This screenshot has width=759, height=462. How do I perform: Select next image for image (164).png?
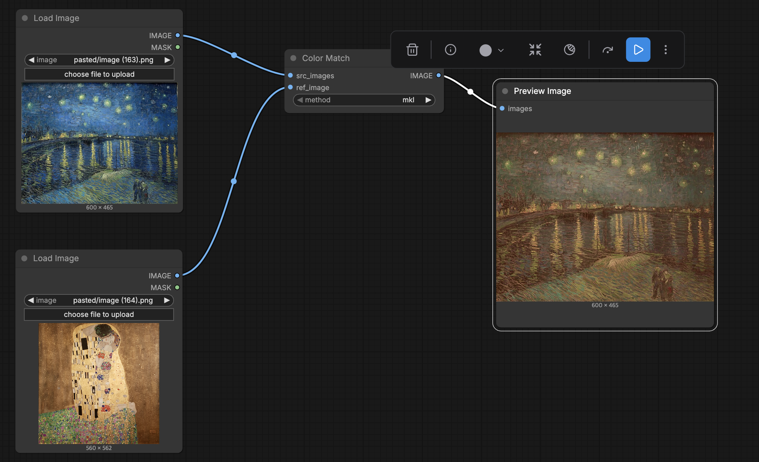pyautogui.click(x=167, y=300)
